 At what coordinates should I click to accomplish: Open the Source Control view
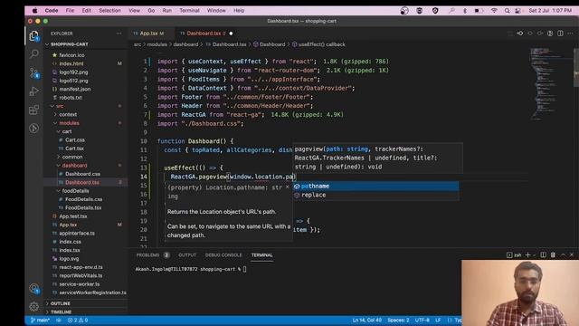[x=34, y=72]
